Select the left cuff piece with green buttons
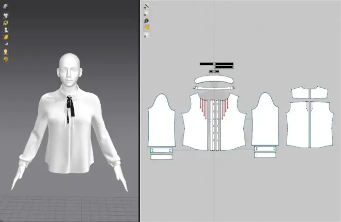This screenshot has width=341, height=222. tap(161, 150)
